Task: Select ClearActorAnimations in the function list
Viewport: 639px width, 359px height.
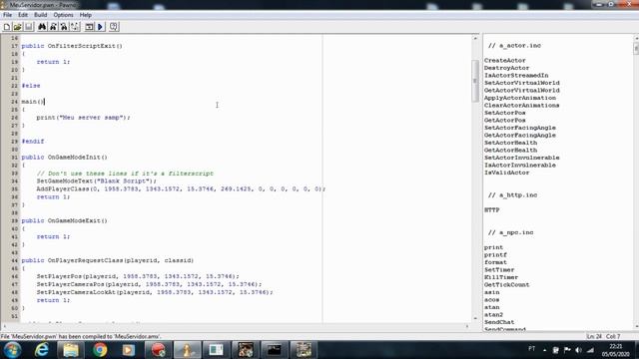Action: tap(521, 106)
